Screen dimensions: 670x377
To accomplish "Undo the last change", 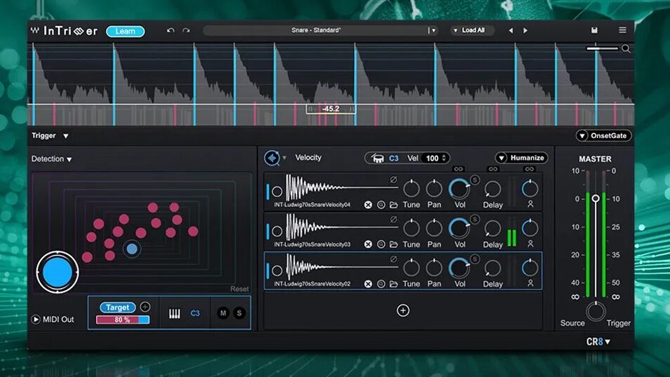I will [x=170, y=31].
